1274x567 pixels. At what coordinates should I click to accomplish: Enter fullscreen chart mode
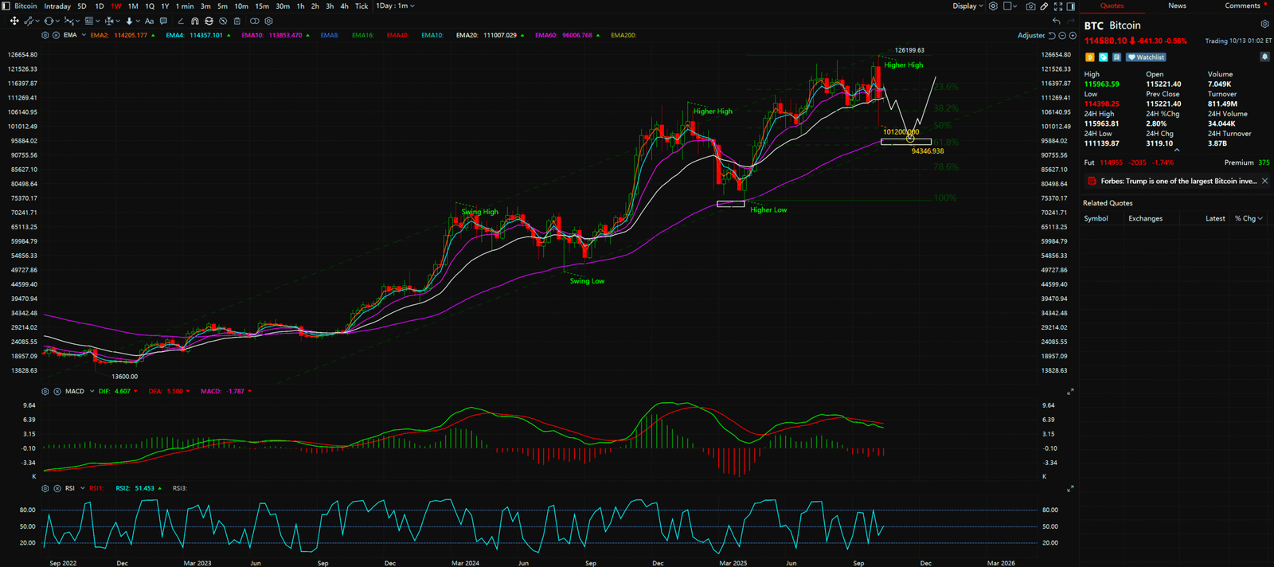point(1057,6)
